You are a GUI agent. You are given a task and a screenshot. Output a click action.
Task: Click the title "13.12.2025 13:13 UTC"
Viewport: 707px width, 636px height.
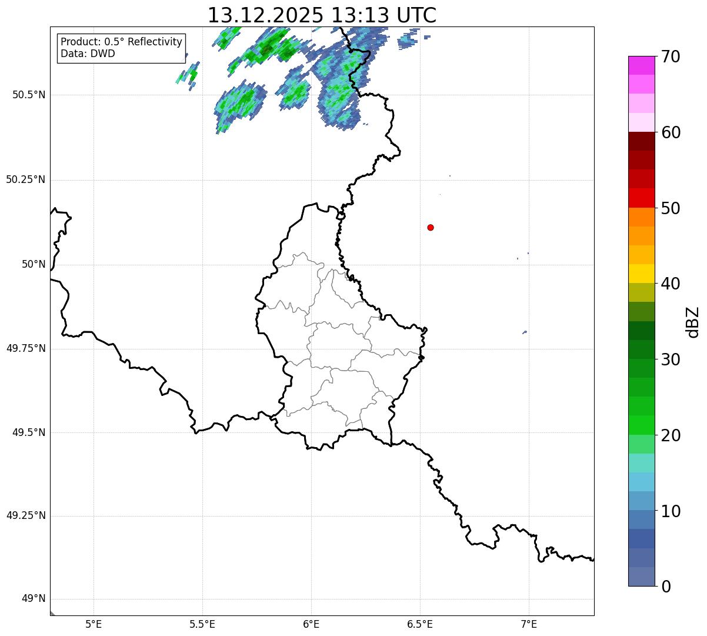click(322, 15)
